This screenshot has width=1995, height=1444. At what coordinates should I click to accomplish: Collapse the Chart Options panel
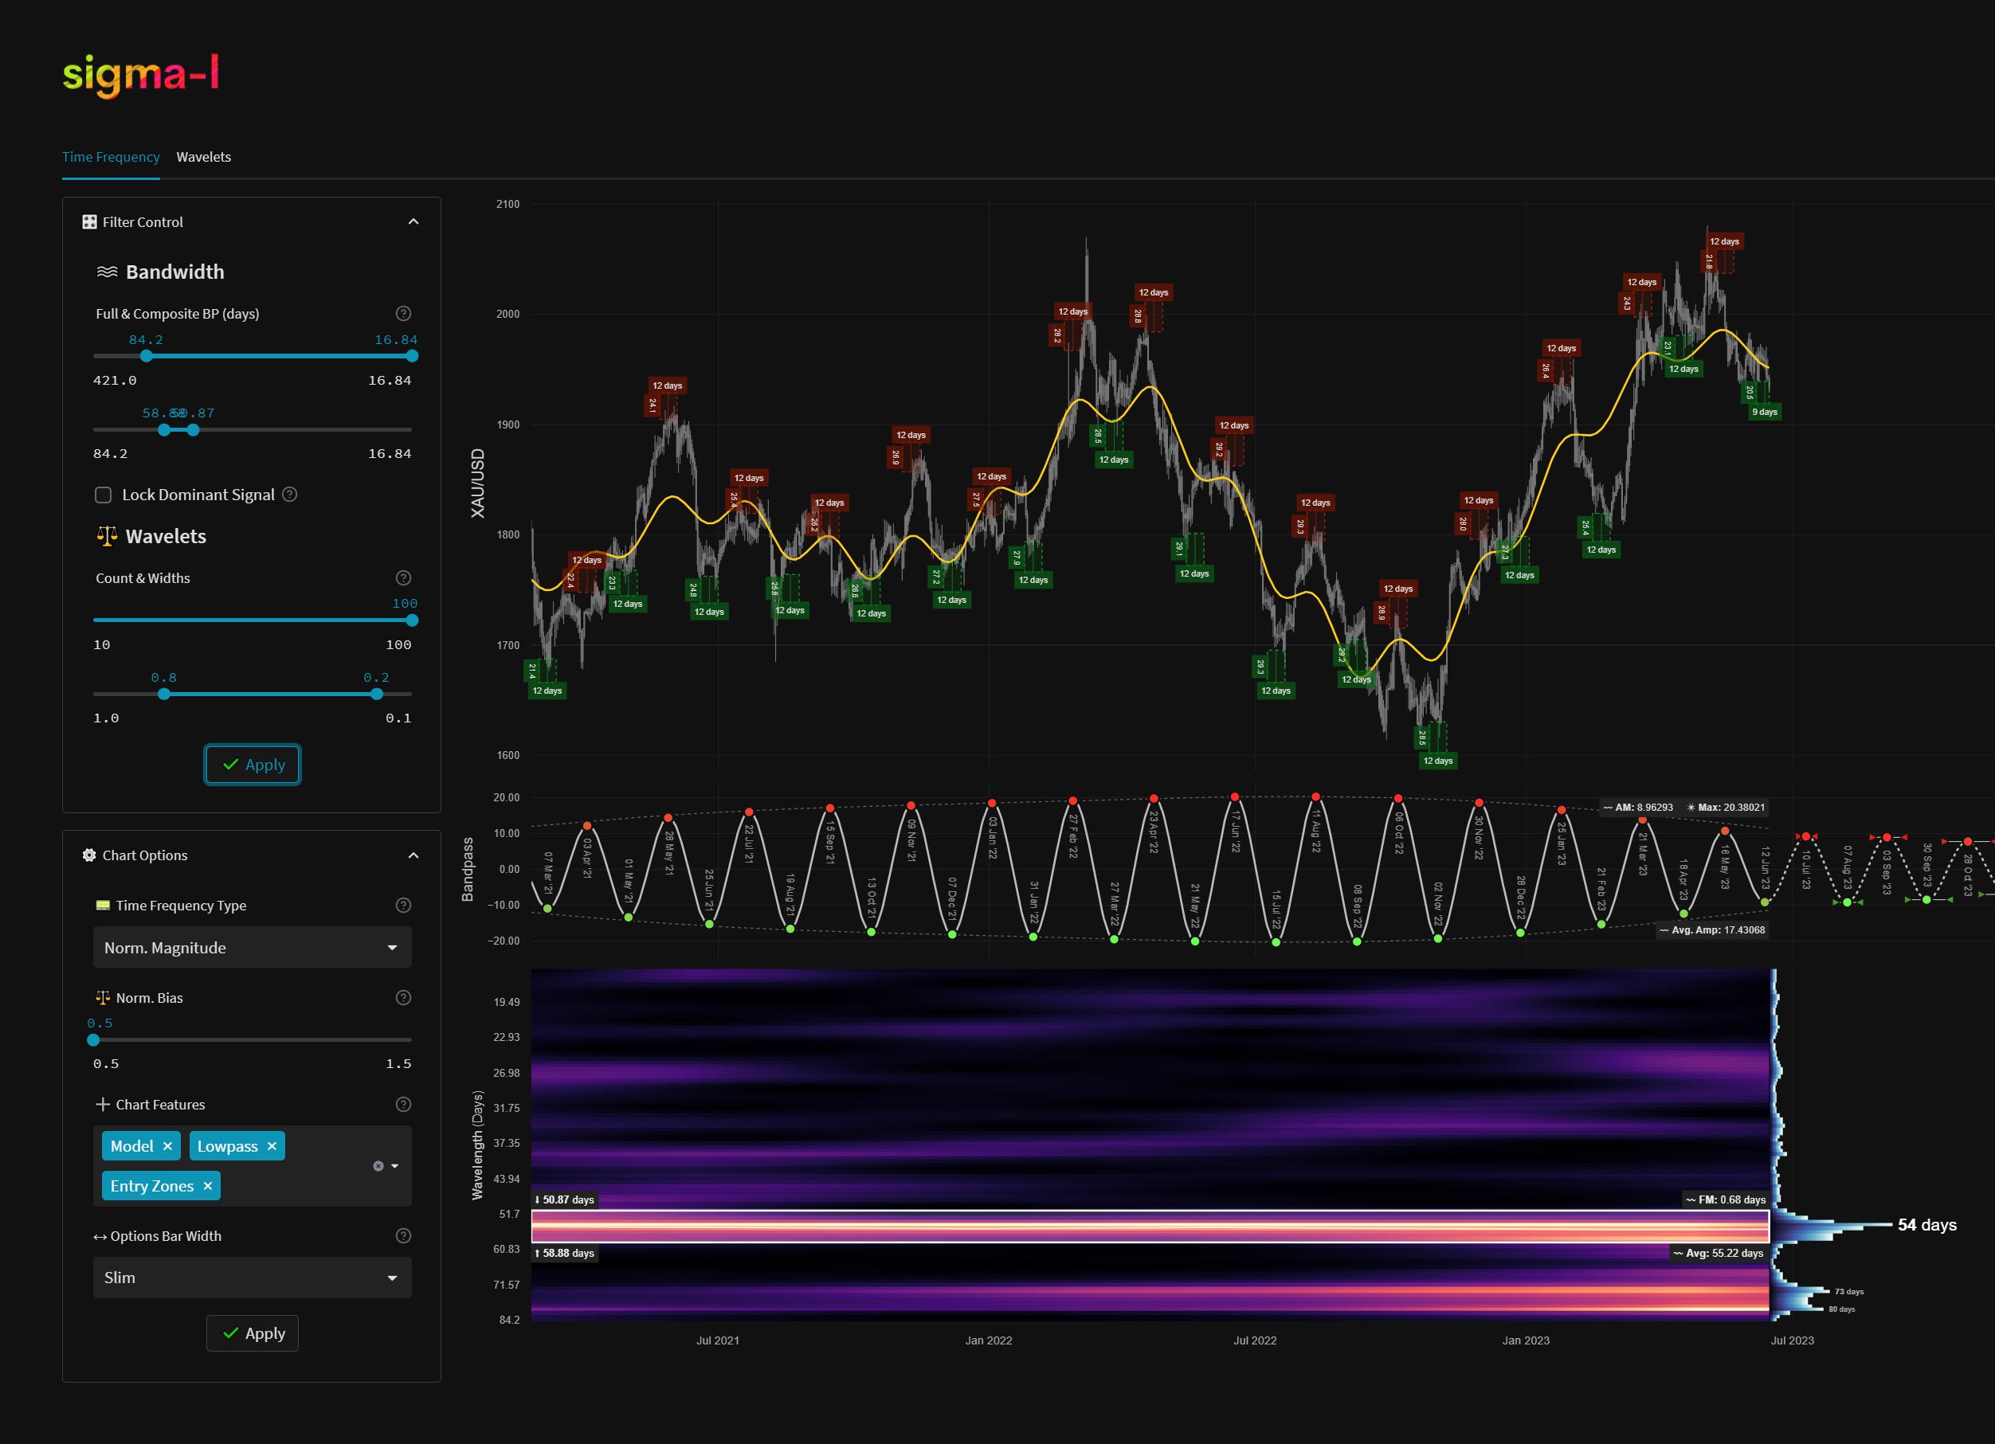click(414, 855)
